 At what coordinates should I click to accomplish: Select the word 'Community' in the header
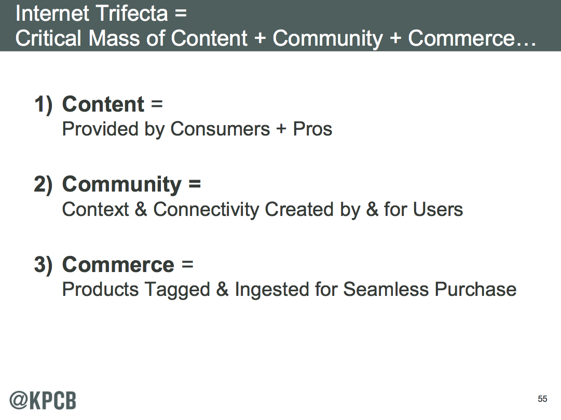point(328,38)
